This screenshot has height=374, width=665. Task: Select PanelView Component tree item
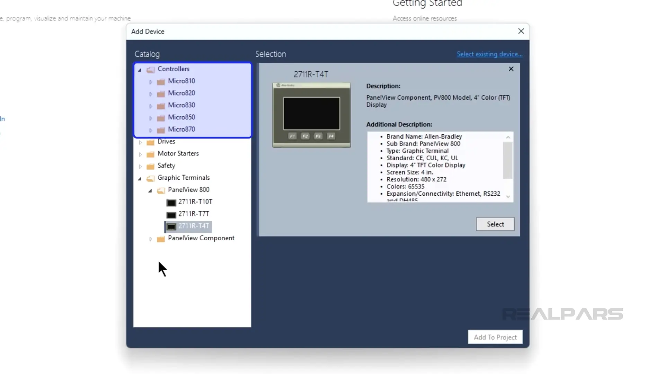click(x=201, y=238)
